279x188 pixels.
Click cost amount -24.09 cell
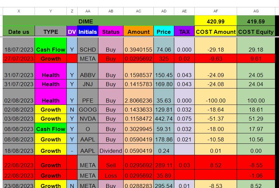[216, 71]
